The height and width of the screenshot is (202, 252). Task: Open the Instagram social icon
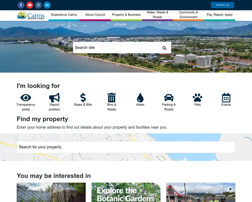coord(38,5)
